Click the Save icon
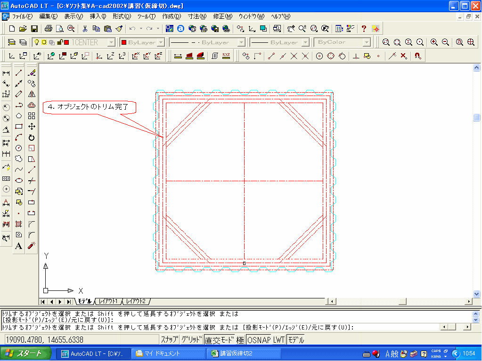The height and width of the screenshot is (361, 482). [x=34, y=29]
